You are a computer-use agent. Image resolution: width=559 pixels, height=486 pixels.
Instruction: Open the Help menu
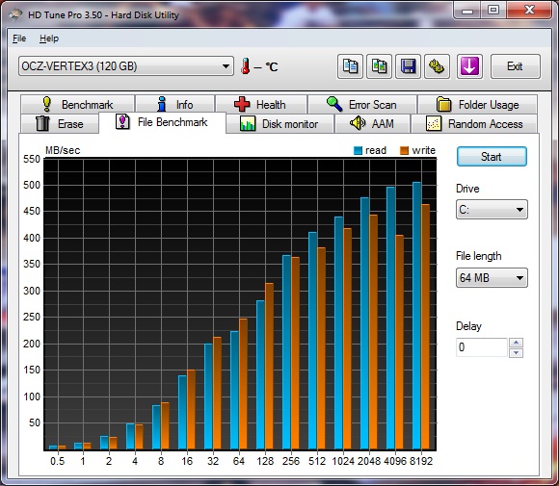[x=49, y=38]
